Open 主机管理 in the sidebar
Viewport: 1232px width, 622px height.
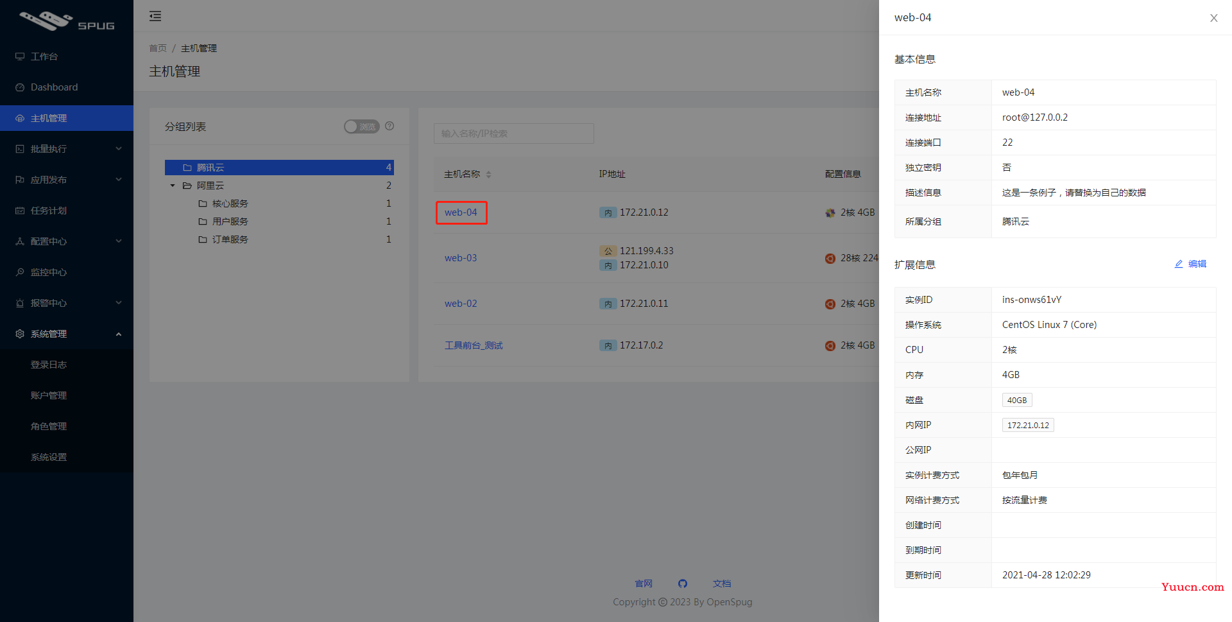click(x=67, y=118)
